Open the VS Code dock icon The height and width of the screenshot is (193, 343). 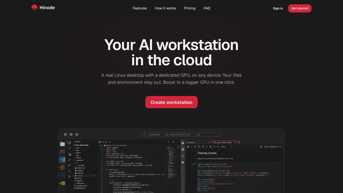(x=62, y=159)
